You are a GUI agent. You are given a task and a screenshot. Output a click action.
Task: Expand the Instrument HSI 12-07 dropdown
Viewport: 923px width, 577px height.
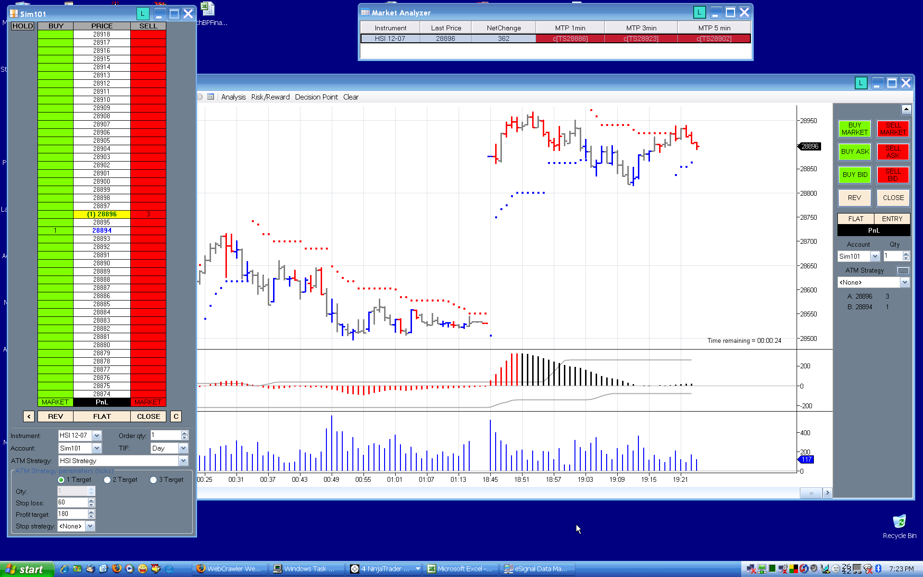pyautogui.click(x=97, y=436)
